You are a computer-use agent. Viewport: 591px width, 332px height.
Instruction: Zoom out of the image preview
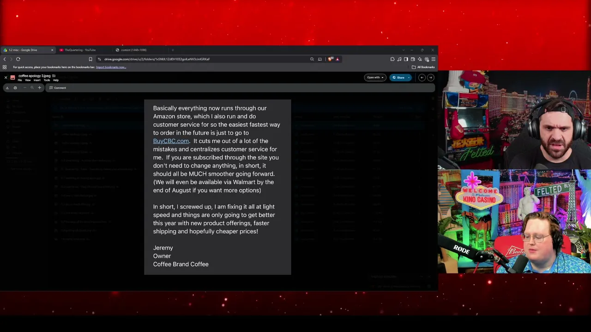point(25,88)
